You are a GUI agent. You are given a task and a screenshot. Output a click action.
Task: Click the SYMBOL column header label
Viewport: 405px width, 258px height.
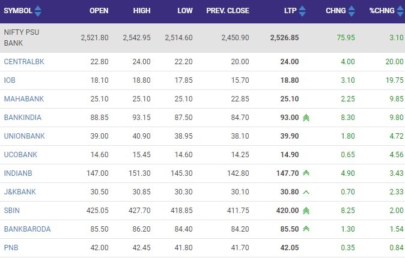pyautogui.click(x=18, y=11)
